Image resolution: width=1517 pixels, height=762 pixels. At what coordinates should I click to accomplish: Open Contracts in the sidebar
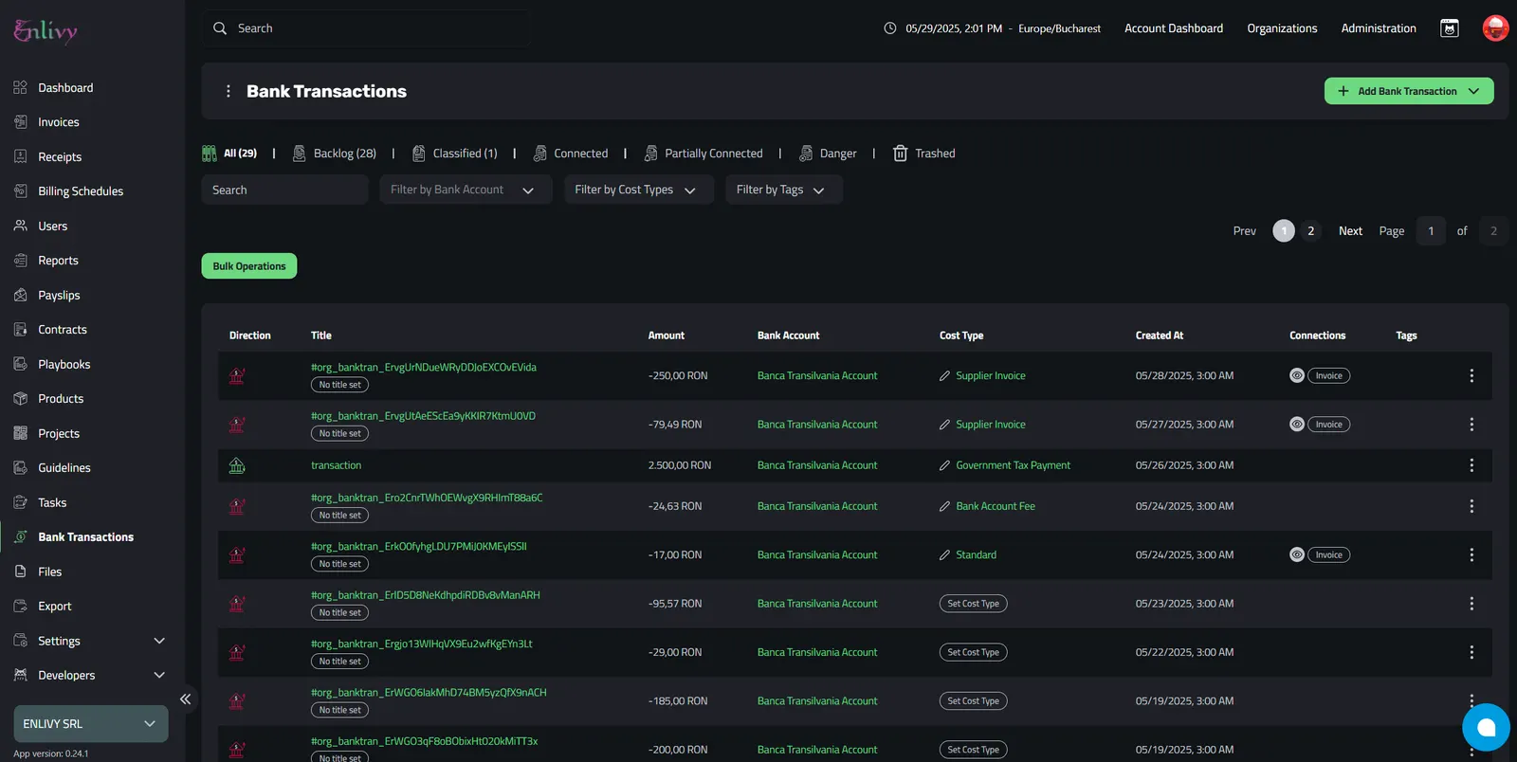click(63, 330)
